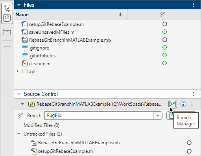Click the repository folder icon
Screen dimensions: 201x156
[31, 104]
